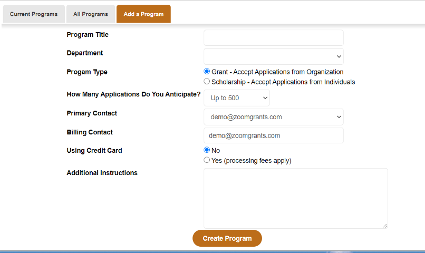Image resolution: width=425 pixels, height=253 pixels.
Task: Open the All Programs tab
Action: [x=91, y=14]
